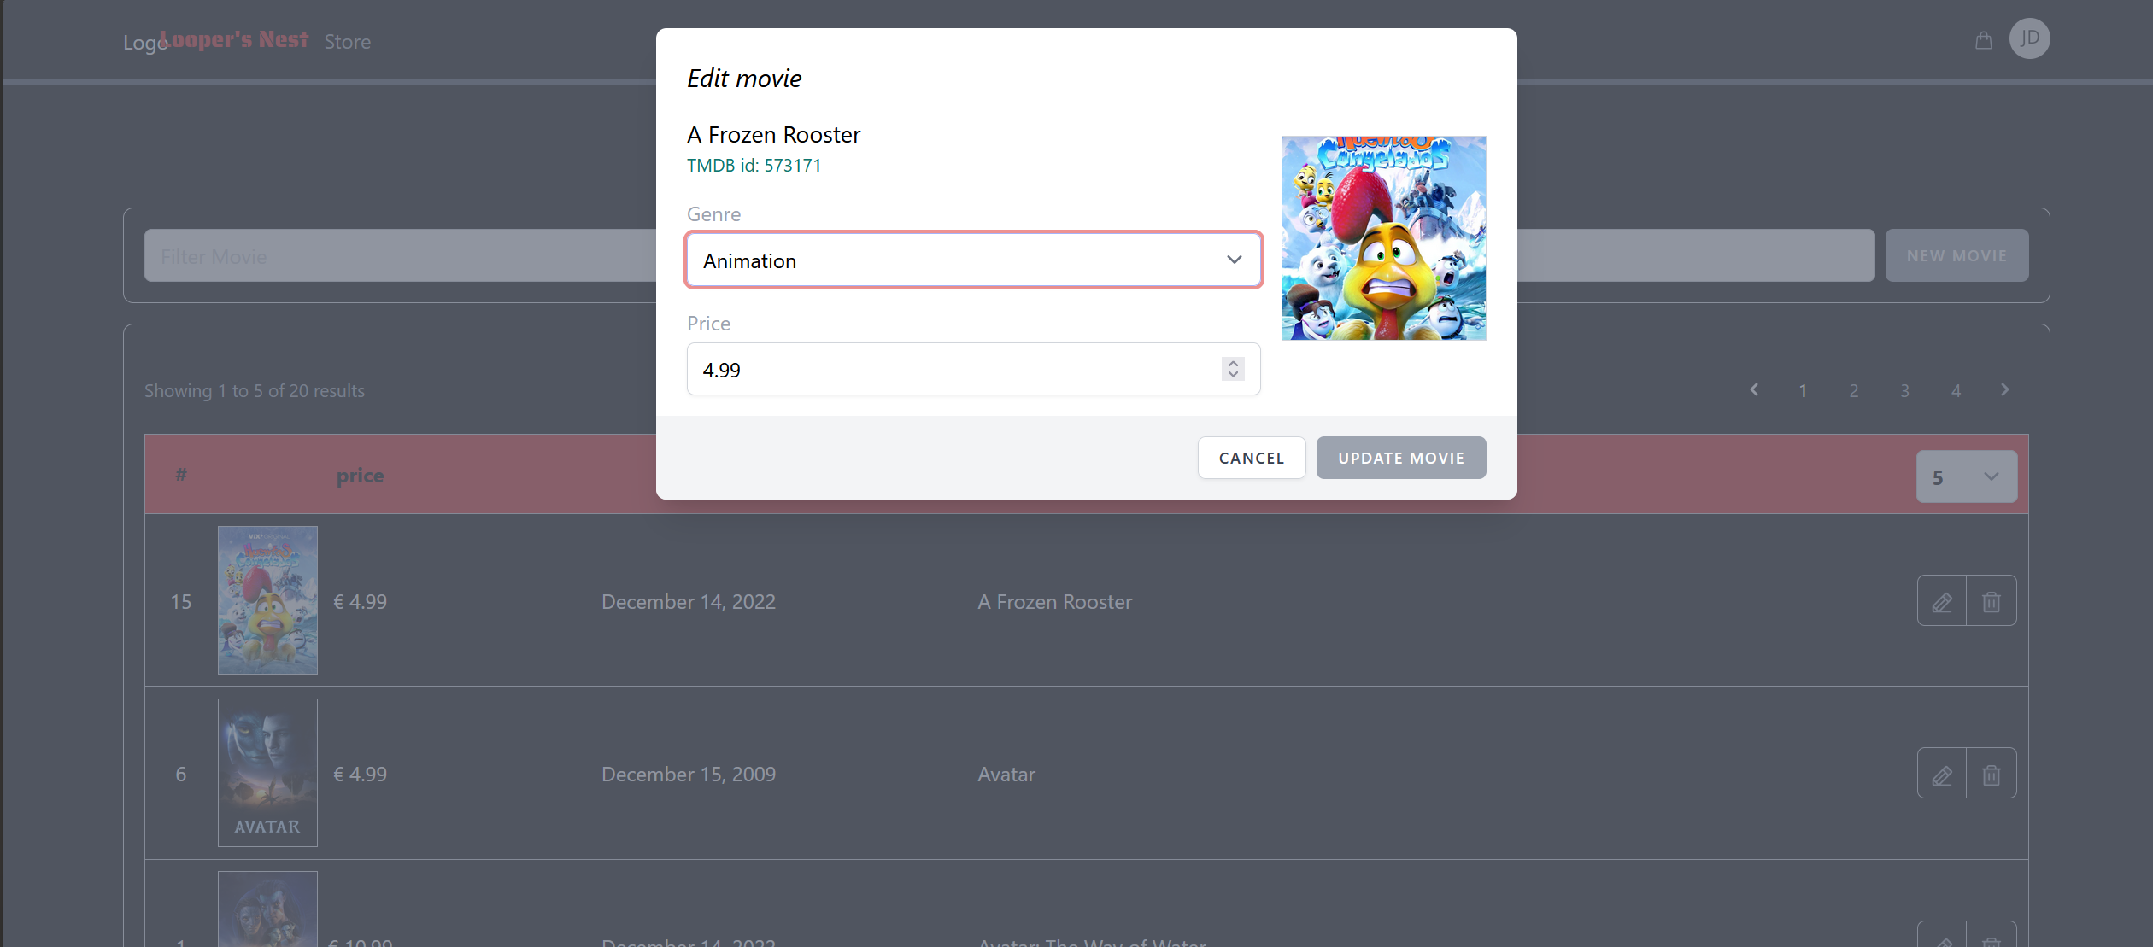This screenshot has width=2153, height=947.
Task: Open the Genre dropdown showing Animation
Action: 973,260
